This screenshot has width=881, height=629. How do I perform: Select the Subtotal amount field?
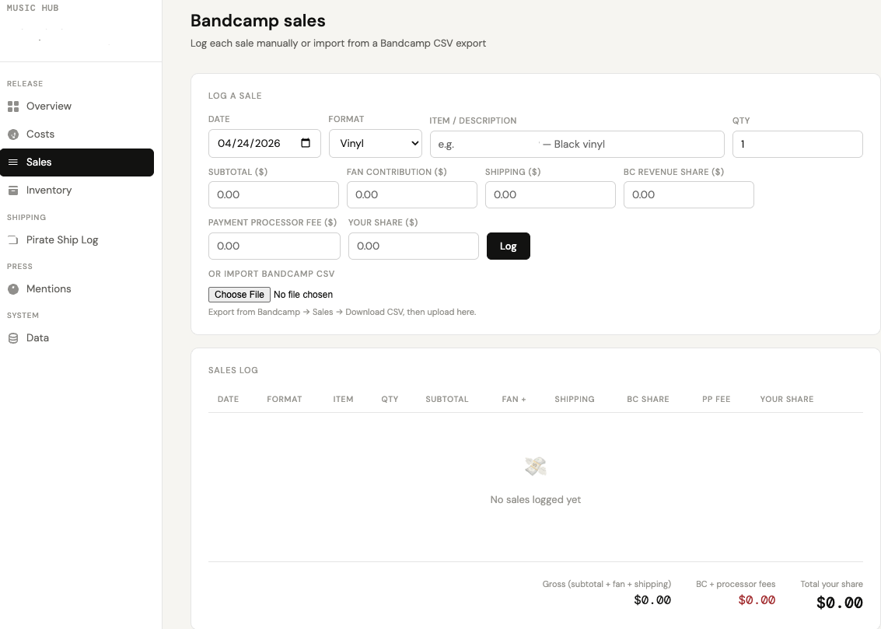tap(273, 194)
